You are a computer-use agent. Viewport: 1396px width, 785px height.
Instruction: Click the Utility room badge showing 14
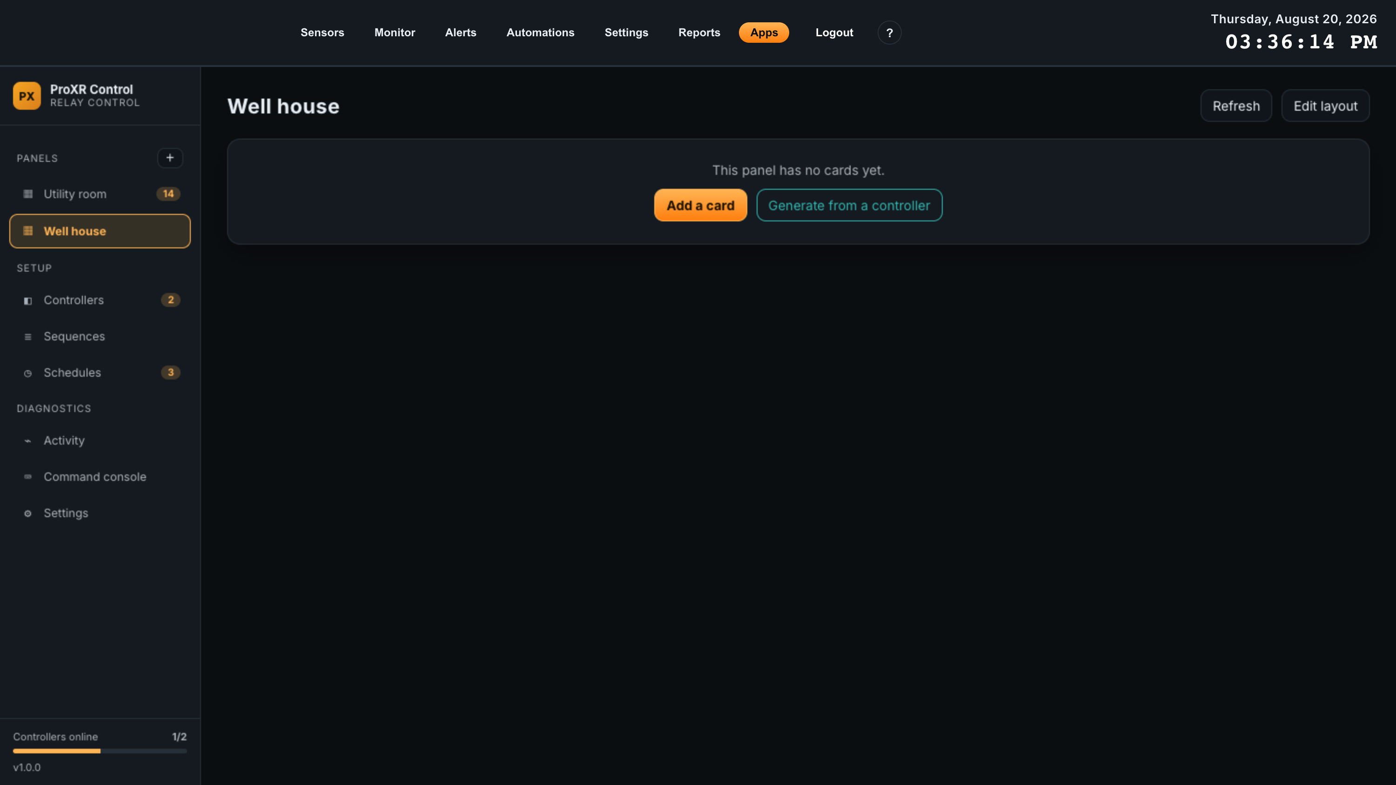tap(168, 194)
